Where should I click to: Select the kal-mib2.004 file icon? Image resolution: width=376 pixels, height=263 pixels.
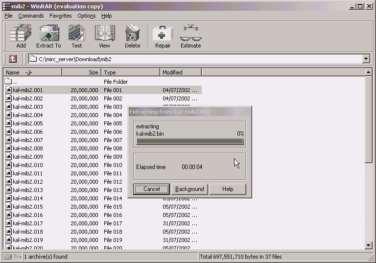[x=9, y=115]
